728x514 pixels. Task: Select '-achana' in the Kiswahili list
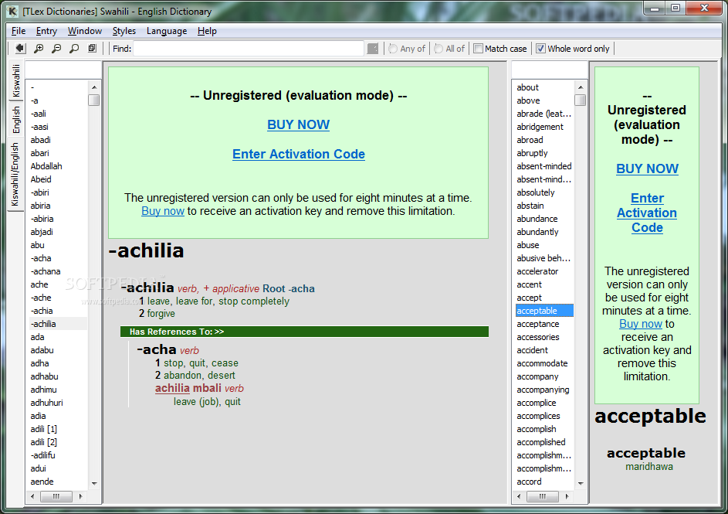click(x=46, y=271)
